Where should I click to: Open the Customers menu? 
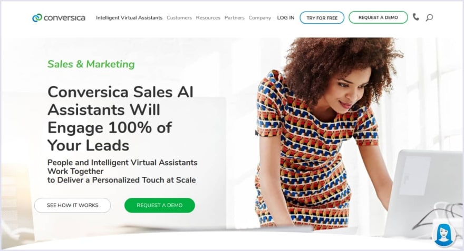tap(179, 18)
